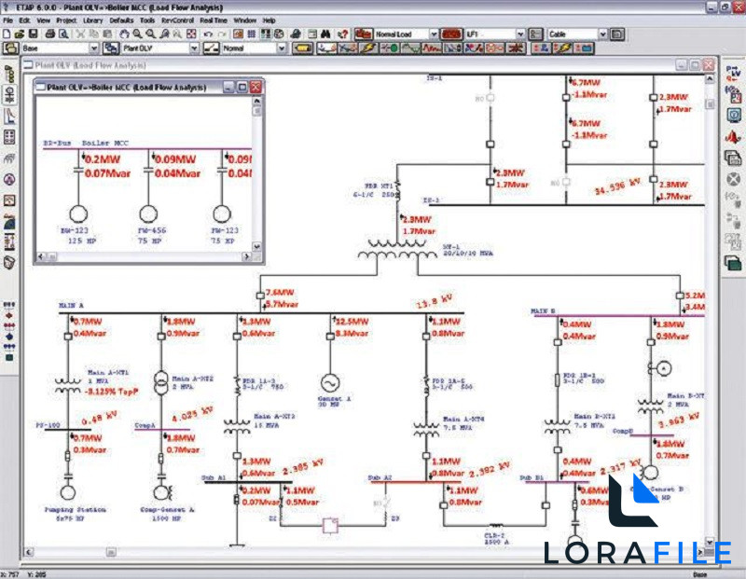Open Print Preview icon
Image resolution: width=746 pixels, height=579 pixels.
pyautogui.click(x=63, y=34)
